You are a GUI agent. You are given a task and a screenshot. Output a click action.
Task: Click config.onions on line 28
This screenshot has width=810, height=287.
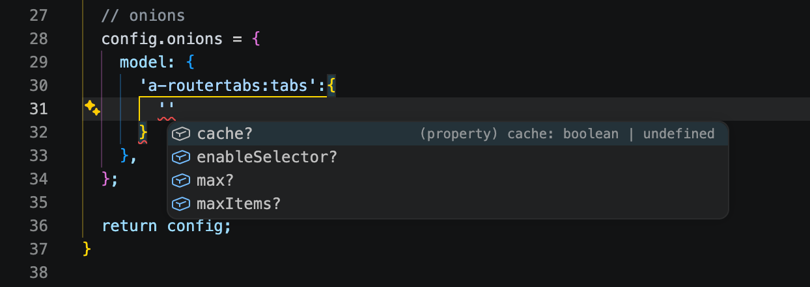pos(161,39)
